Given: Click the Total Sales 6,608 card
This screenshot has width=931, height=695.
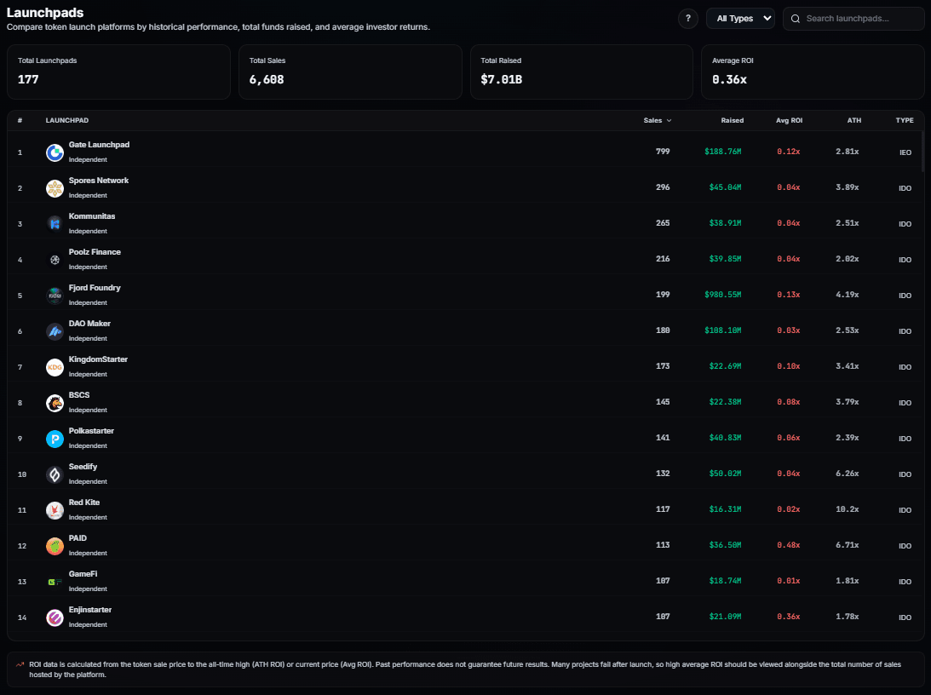Looking at the screenshot, I should pyautogui.click(x=350, y=72).
